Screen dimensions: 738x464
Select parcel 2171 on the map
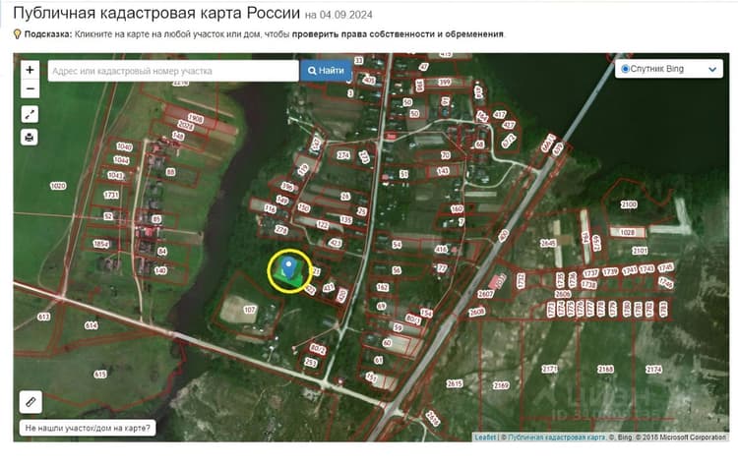549,369
